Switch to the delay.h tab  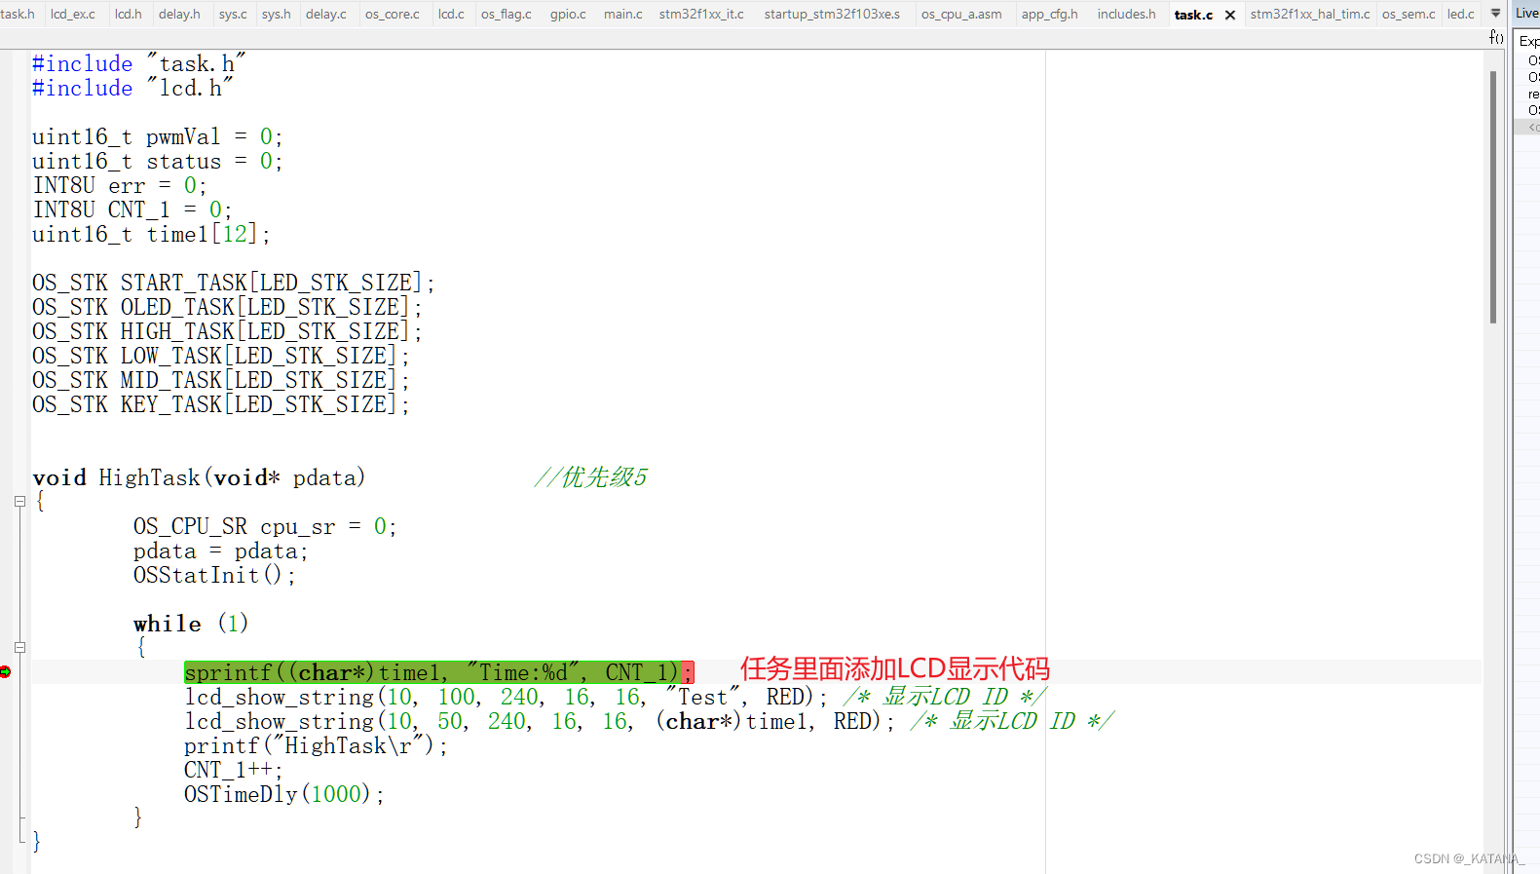[179, 14]
